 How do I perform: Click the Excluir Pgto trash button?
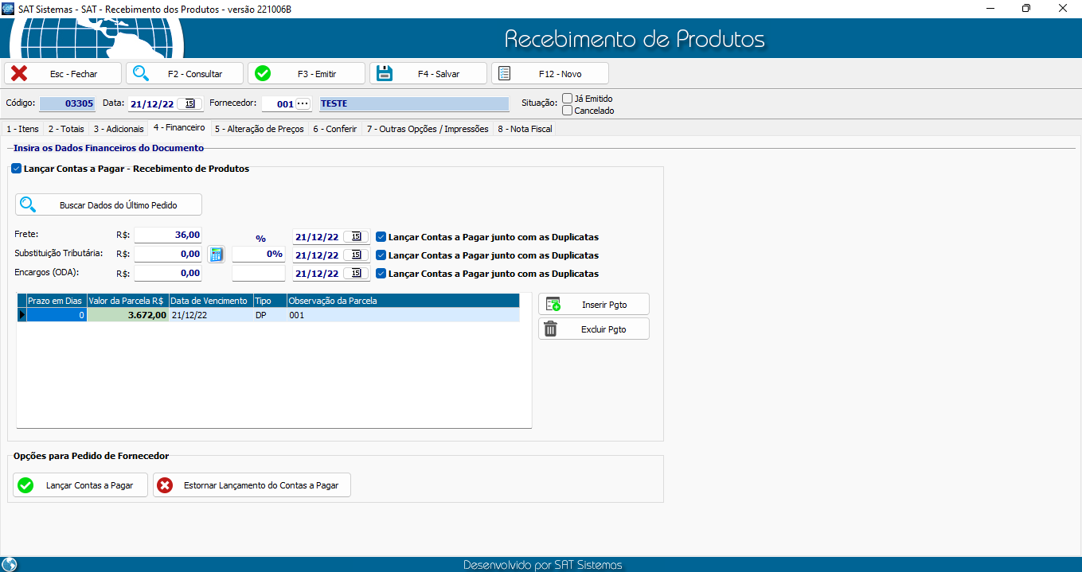[x=594, y=329]
